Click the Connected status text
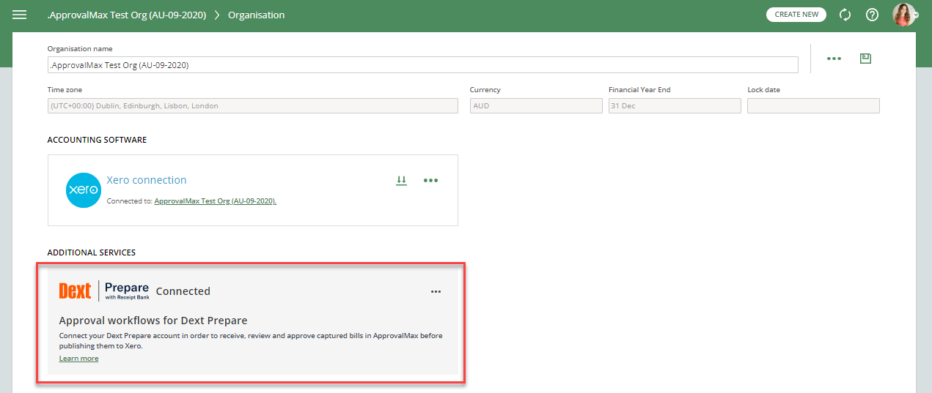The width and height of the screenshot is (932, 393). 183,291
